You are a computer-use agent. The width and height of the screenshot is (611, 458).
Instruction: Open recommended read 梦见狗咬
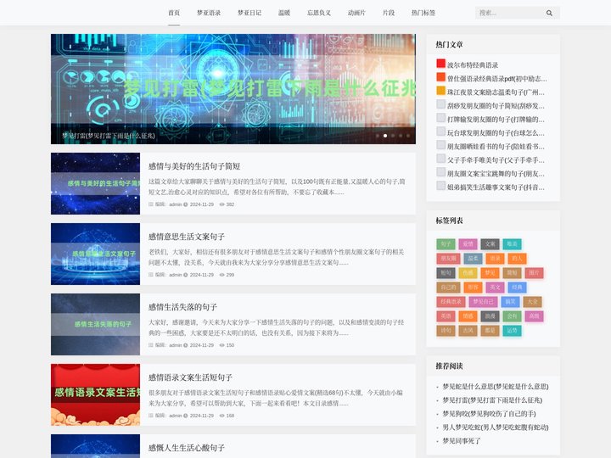click(489, 414)
